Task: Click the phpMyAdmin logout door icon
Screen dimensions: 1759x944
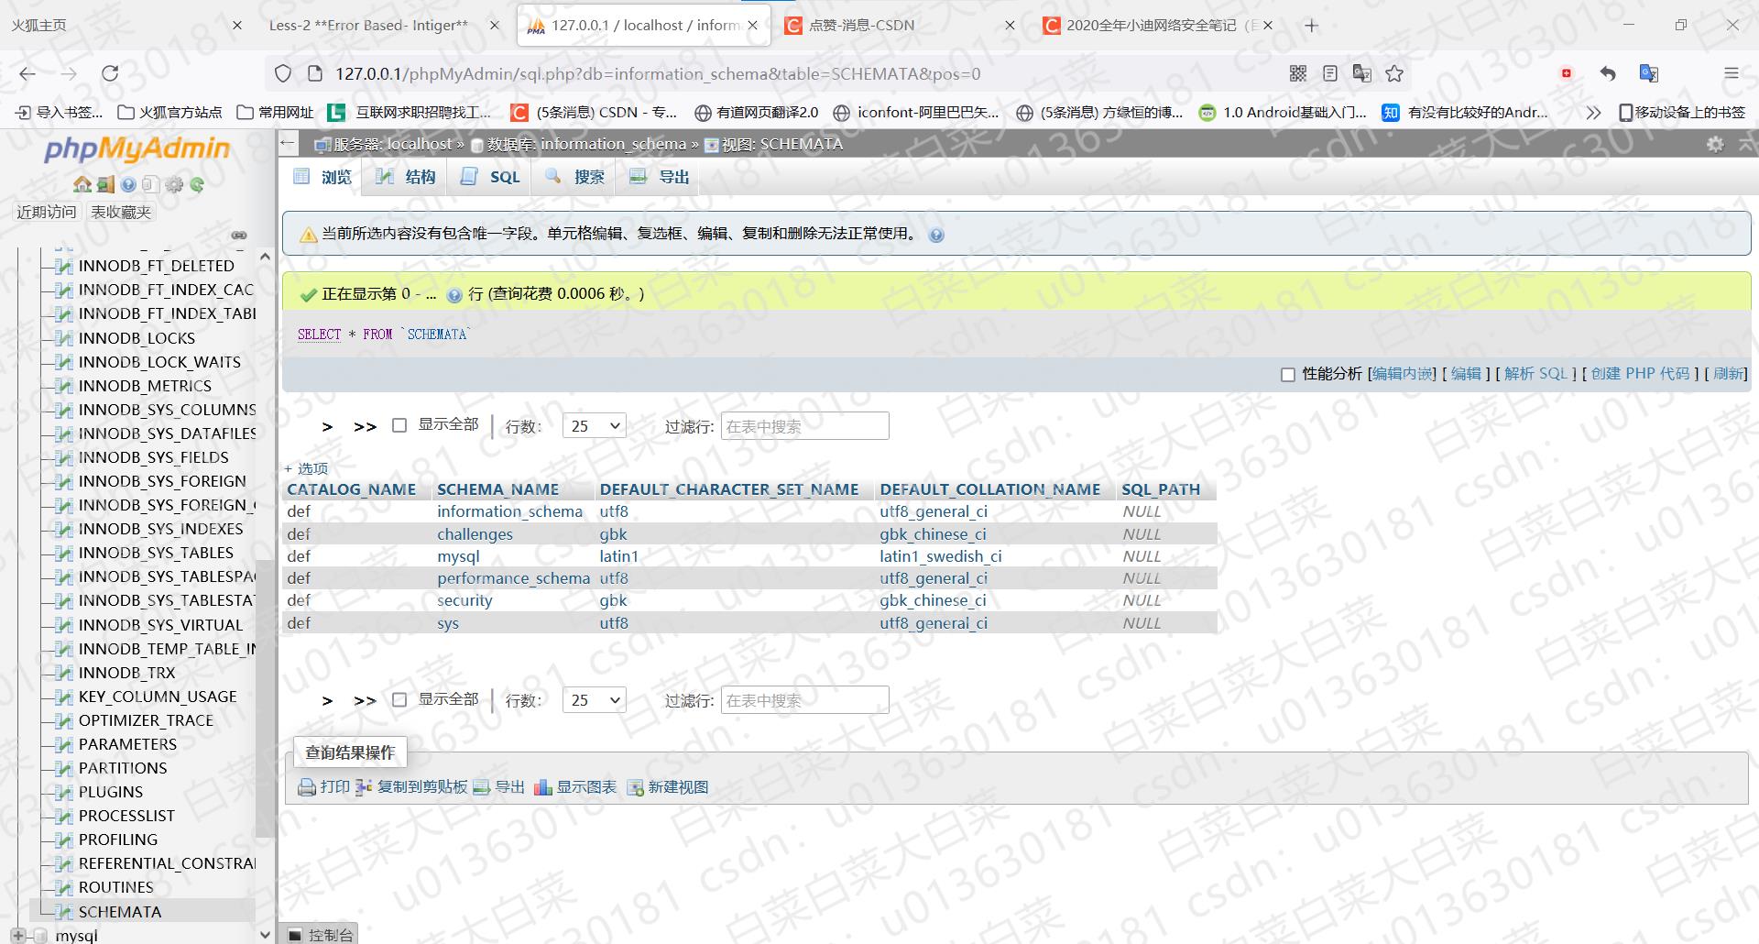Action: click(105, 184)
